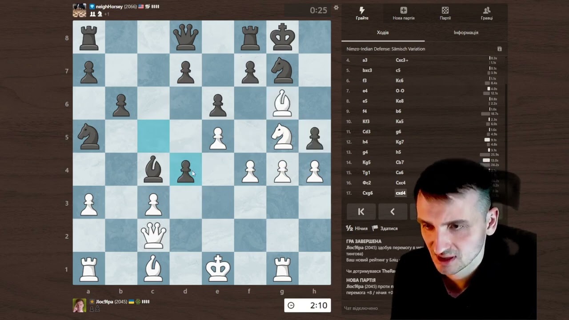
Task: Select black move h5 in move 13
Action: click(x=398, y=152)
